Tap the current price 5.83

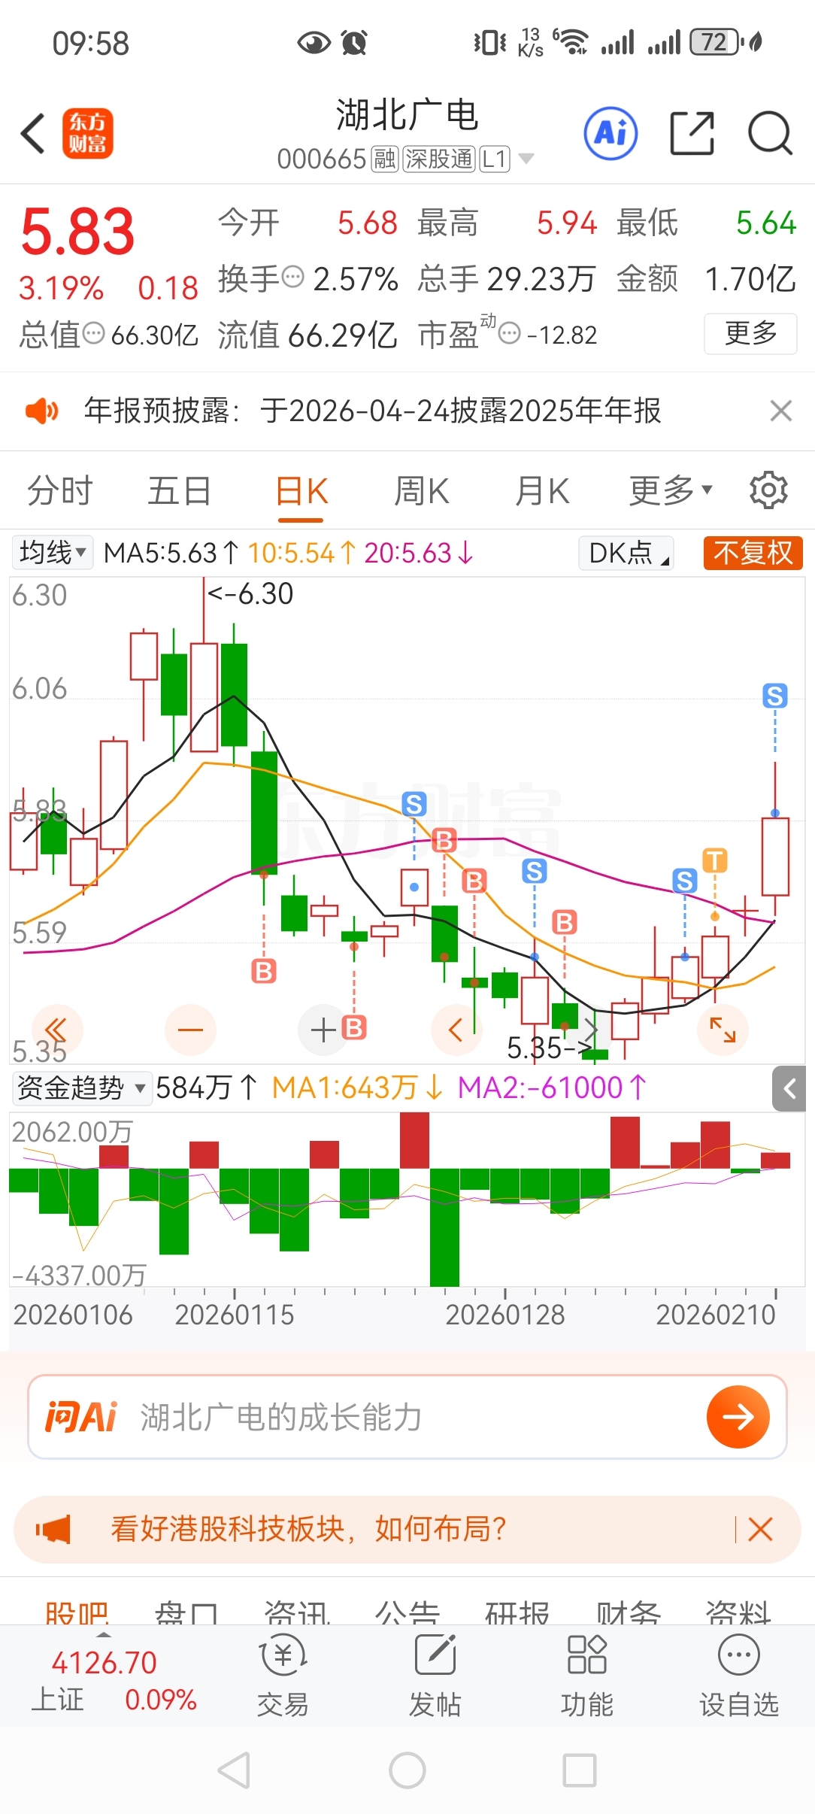tap(77, 232)
